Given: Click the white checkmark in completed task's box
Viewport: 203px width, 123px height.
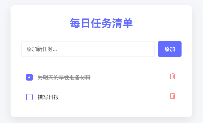Looking at the screenshot, I should tap(29, 77).
